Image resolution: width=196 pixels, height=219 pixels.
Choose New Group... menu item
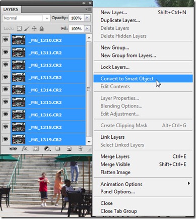click(143, 47)
